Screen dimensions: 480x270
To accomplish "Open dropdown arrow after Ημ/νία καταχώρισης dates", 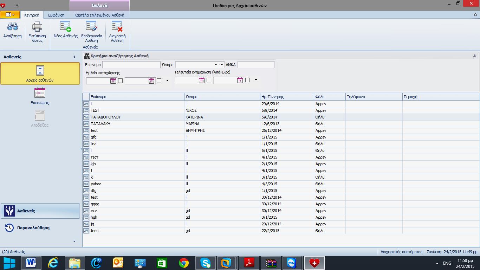I will pyautogui.click(x=167, y=81).
